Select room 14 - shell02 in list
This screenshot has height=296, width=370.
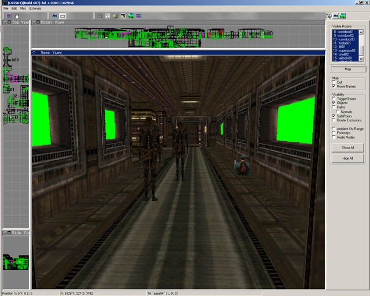click(345, 54)
